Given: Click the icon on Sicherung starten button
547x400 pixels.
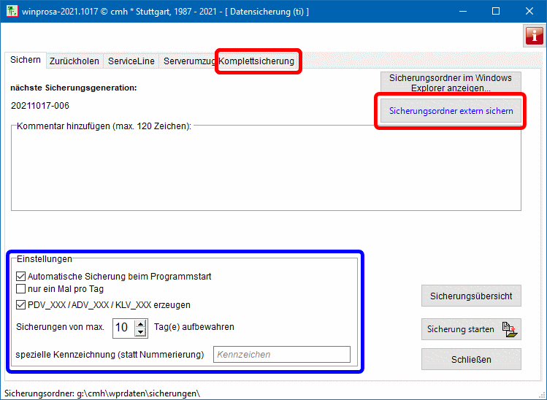Looking at the screenshot, I should click(x=510, y=330).
